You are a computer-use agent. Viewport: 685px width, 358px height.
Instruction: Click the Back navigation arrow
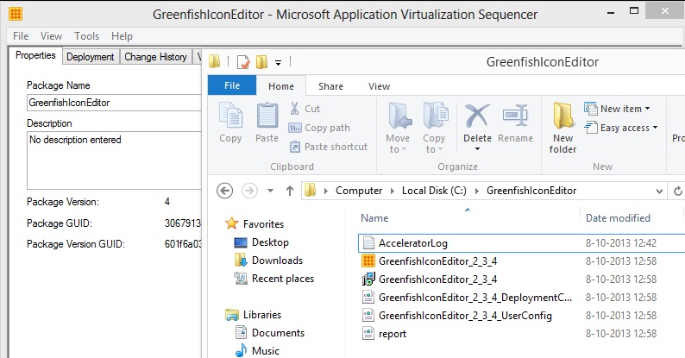[225, 190]
